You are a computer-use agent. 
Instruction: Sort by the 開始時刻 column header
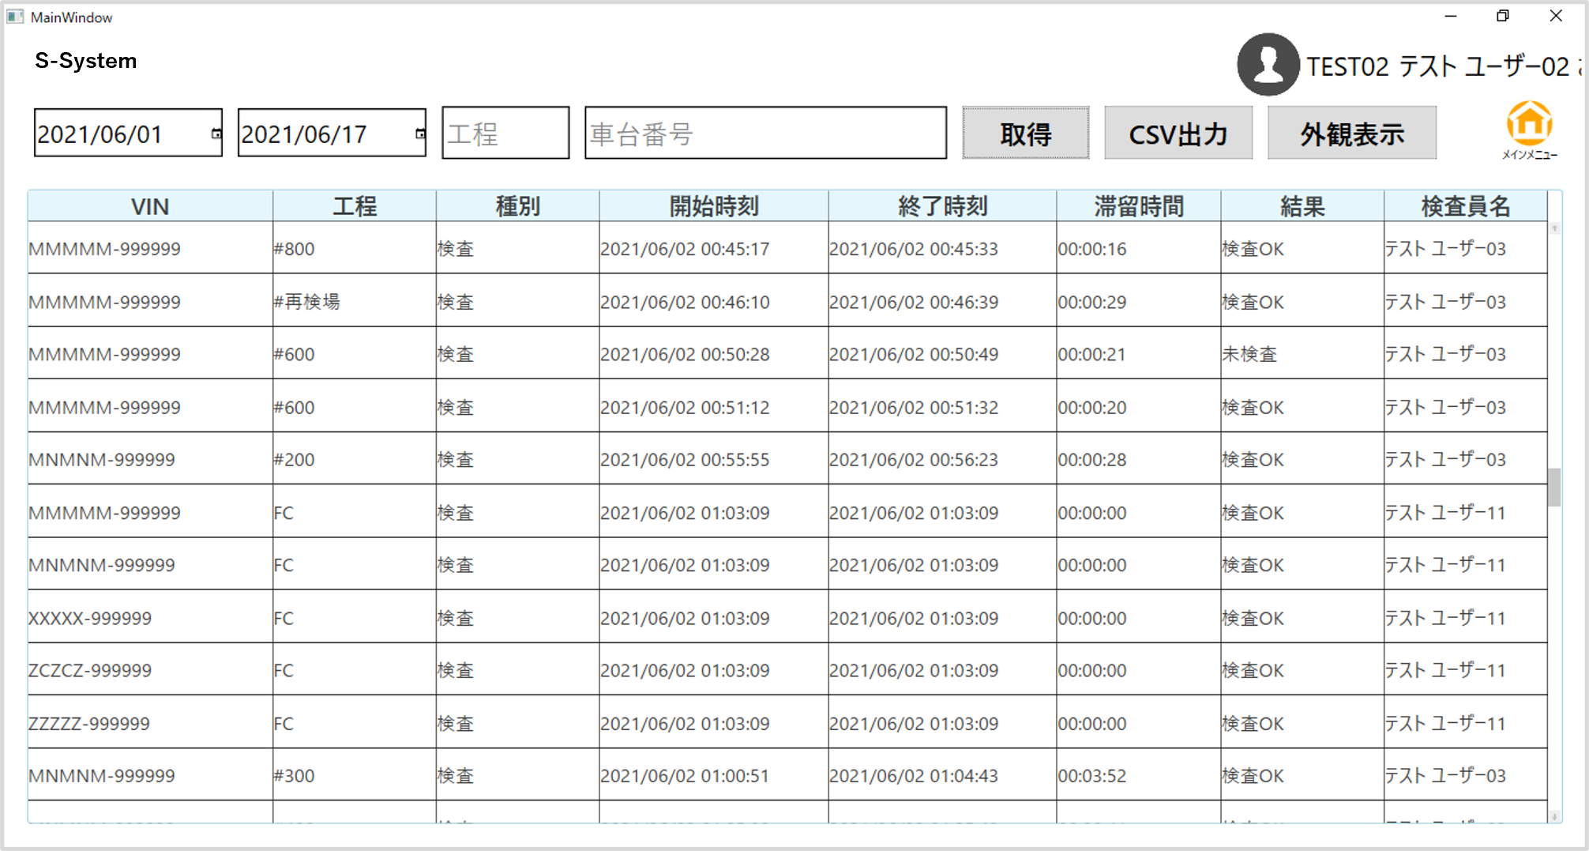[x=713, y=206]
